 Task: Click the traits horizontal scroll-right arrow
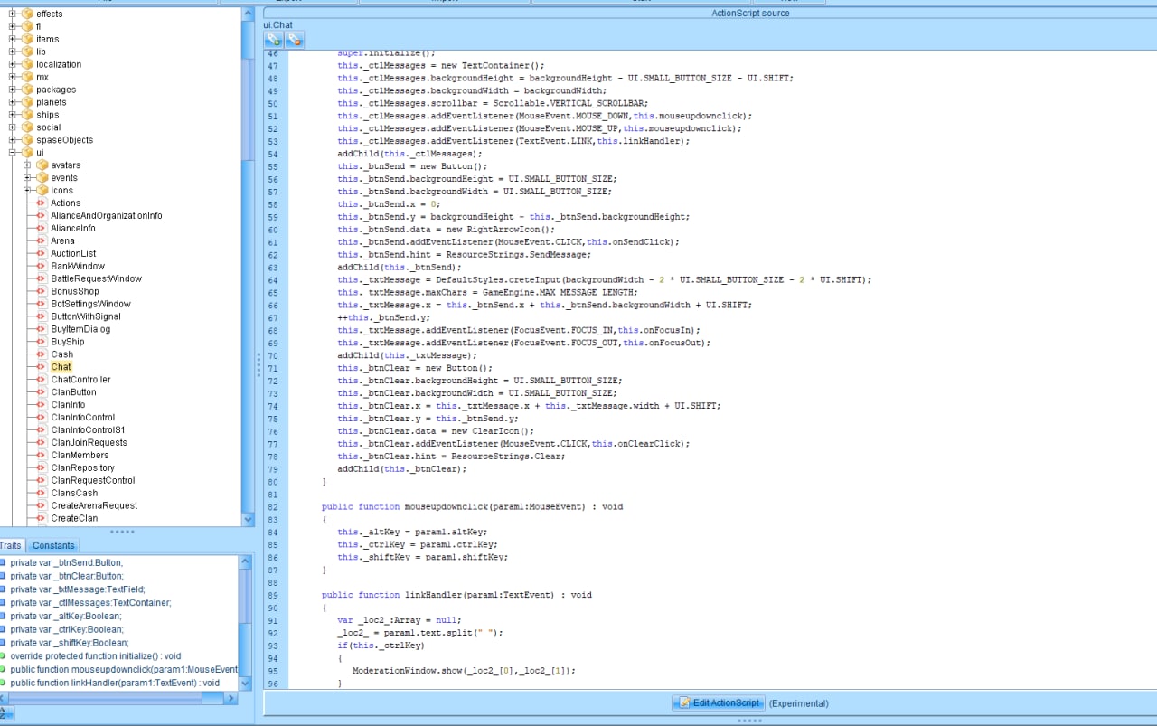(x=231, y=698)
